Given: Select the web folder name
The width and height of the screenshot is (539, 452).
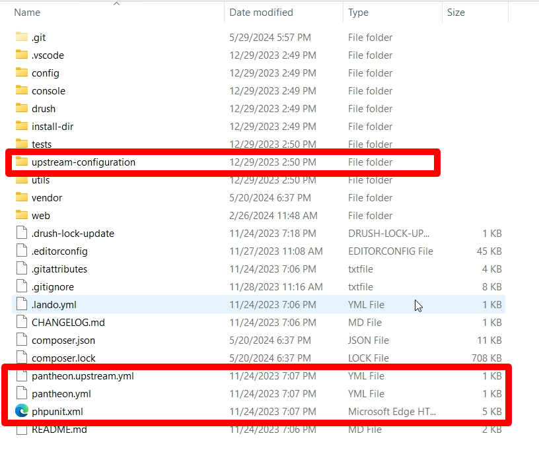Looking at the screenshot, I should (41, 216).
